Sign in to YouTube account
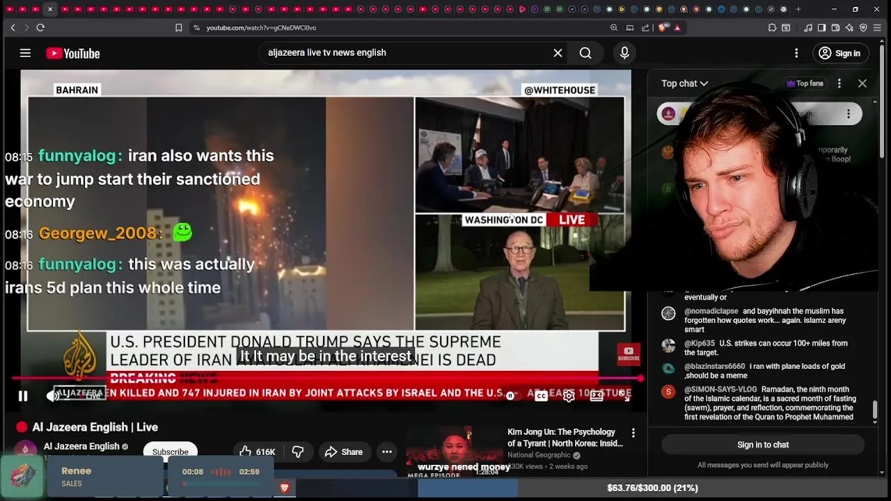The image size is (891, 501). [x=839, y=53]
